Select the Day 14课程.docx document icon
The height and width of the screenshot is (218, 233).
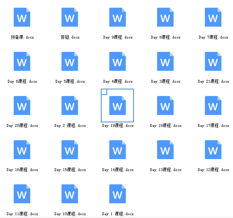coord(117,150)
